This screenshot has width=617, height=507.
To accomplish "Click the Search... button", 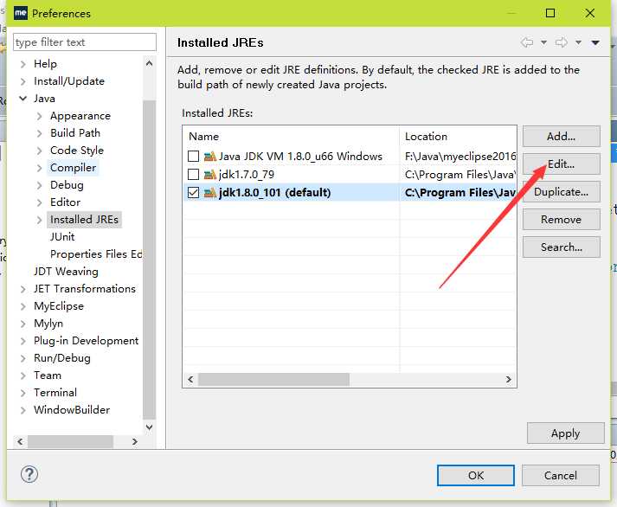I will tap(561, 247).
